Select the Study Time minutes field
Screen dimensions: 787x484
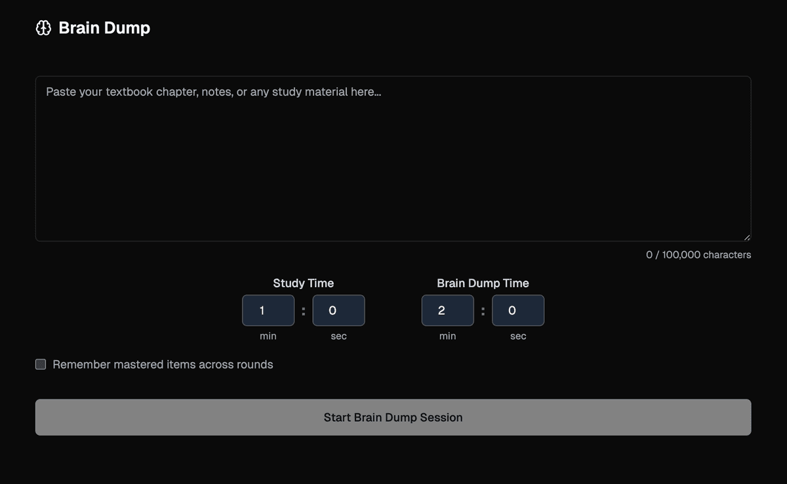268,310
